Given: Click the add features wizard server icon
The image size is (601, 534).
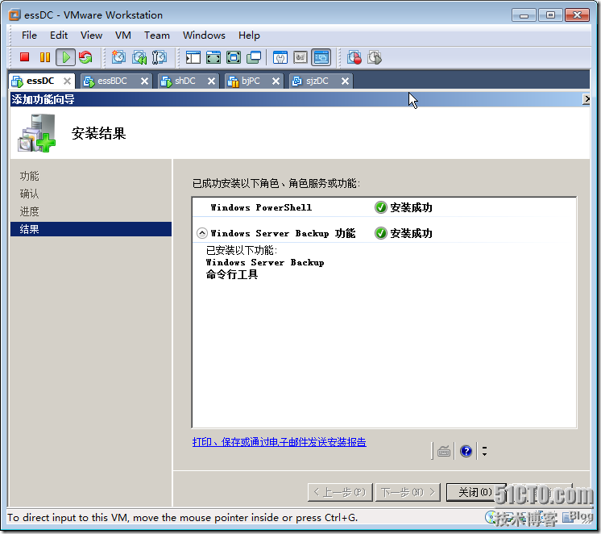Looking at the screenshot, I should (x=37, y=133).
